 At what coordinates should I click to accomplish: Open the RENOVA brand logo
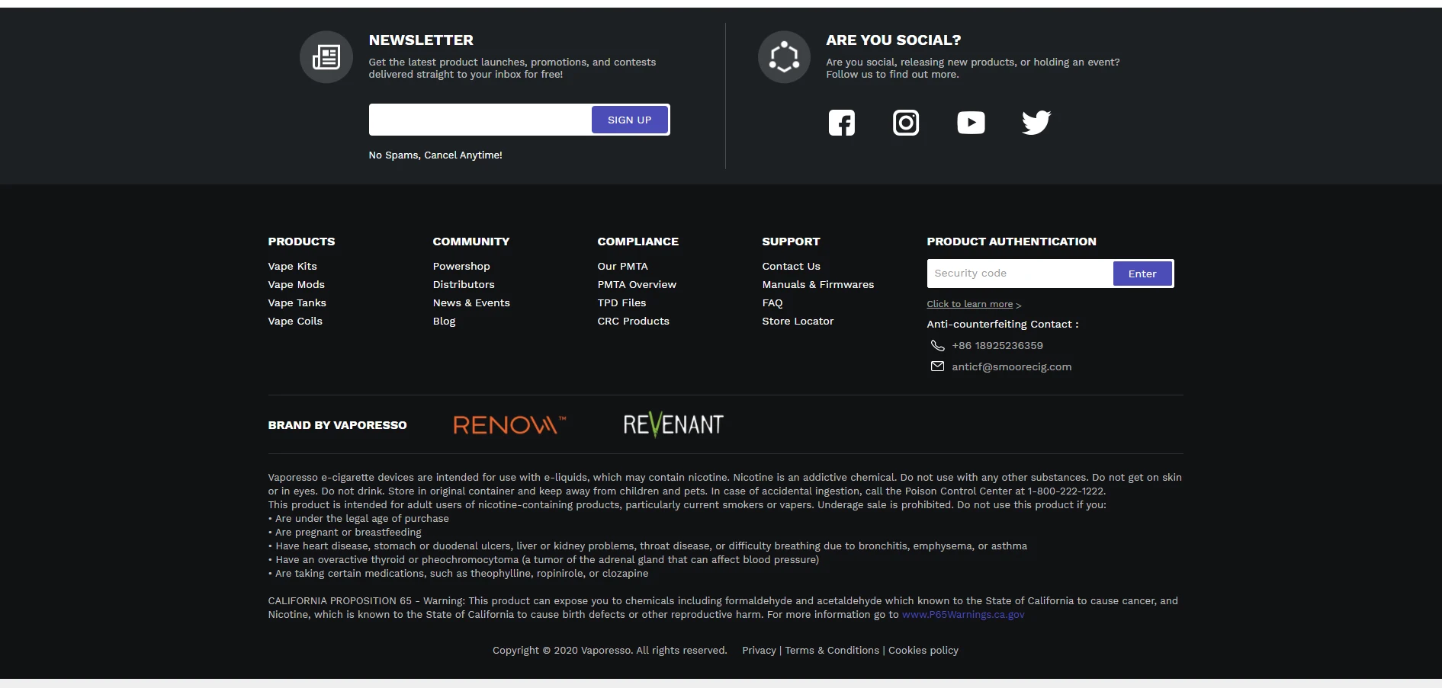[509, 424]
